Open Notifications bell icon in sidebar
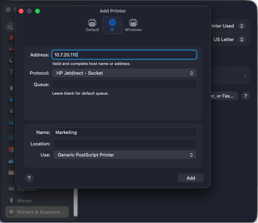This screenshot has height=223, width=258. click(x=11, y=38)
